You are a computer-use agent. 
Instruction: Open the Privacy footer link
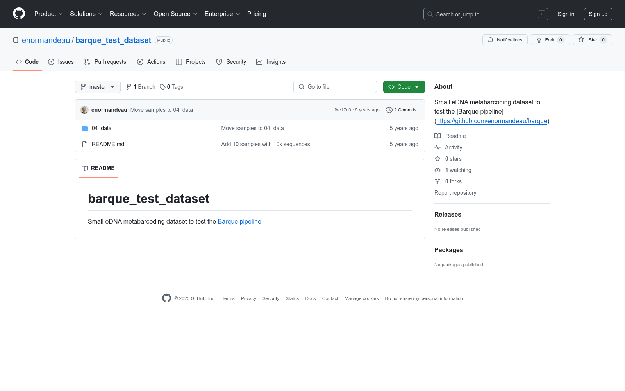point(248,298)
